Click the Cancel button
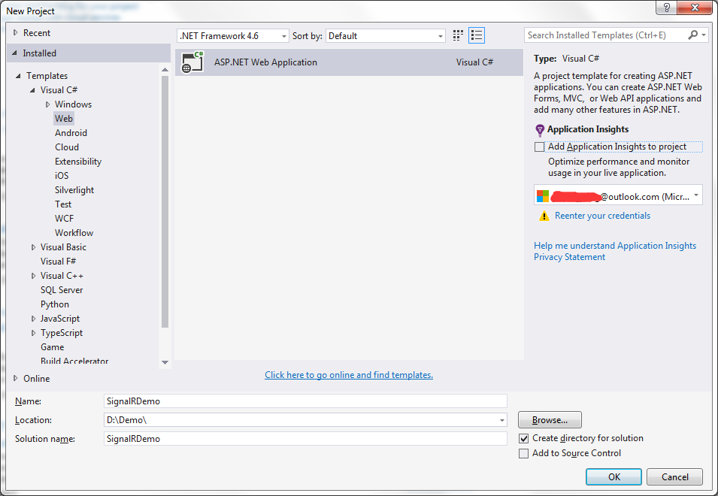Image resolution: width=718 pixels, height=496 pixels. point(674,476)
